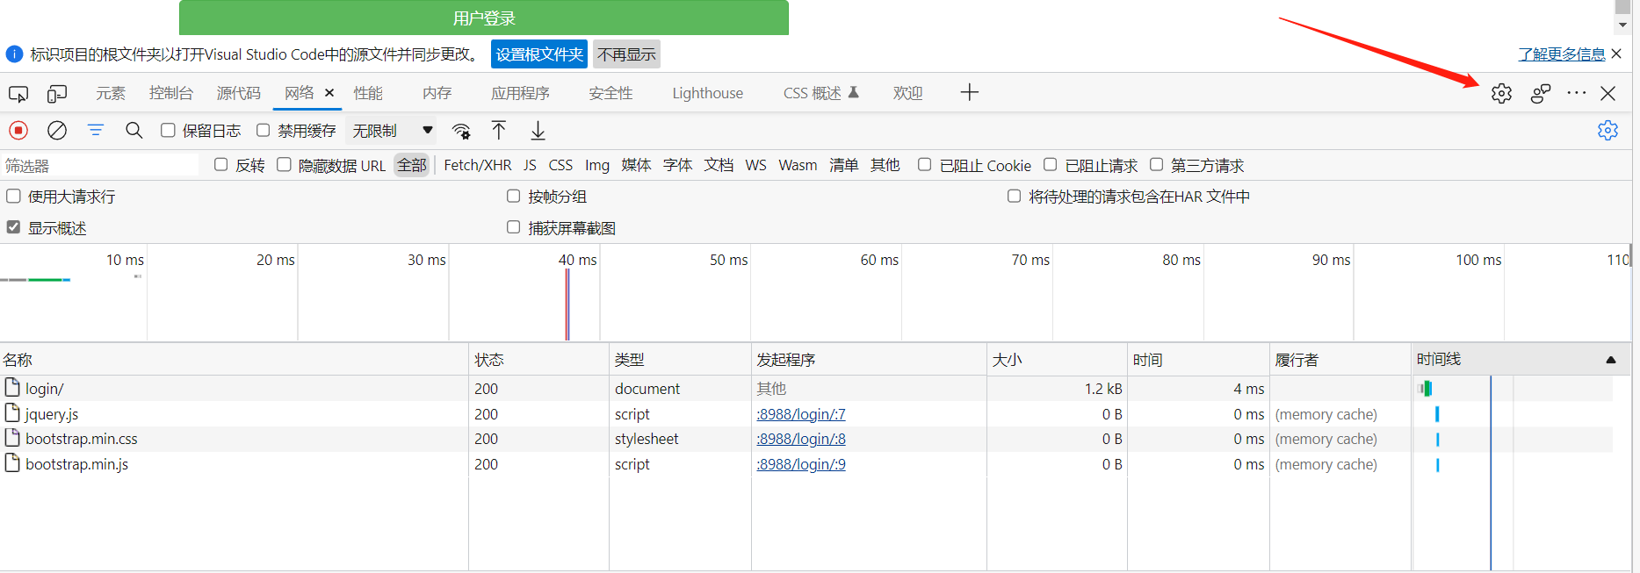This screenshot has width=1640, height=573.
Task: Open the 了解更多信息 link
Action: [1561, 54]
